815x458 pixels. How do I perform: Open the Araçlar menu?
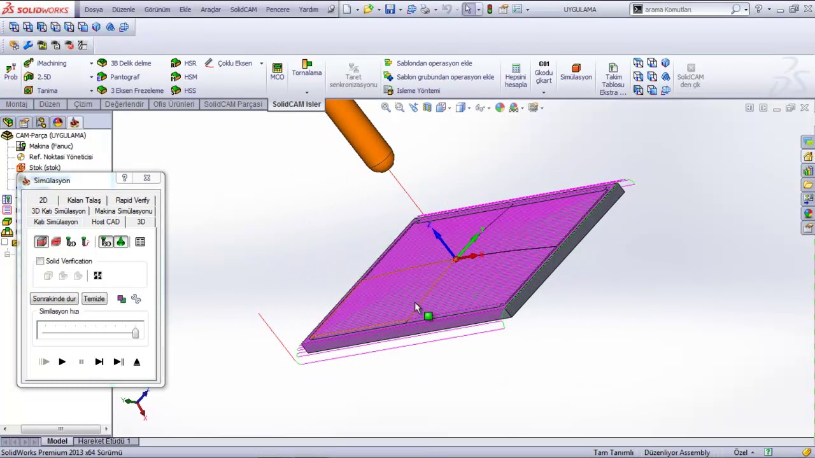211,10
